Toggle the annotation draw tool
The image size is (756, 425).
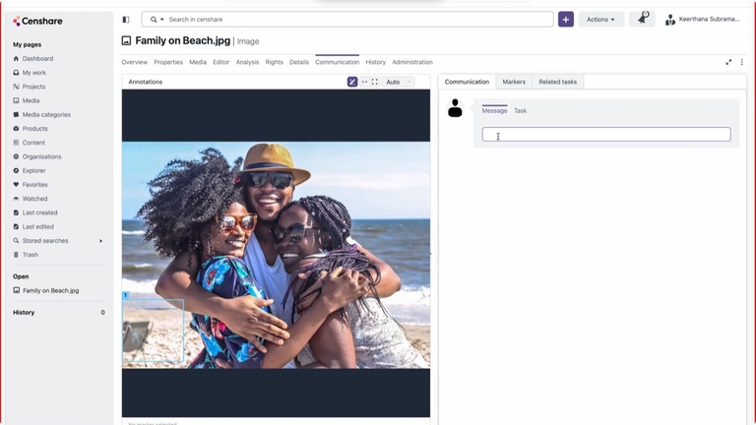(352, 82)
